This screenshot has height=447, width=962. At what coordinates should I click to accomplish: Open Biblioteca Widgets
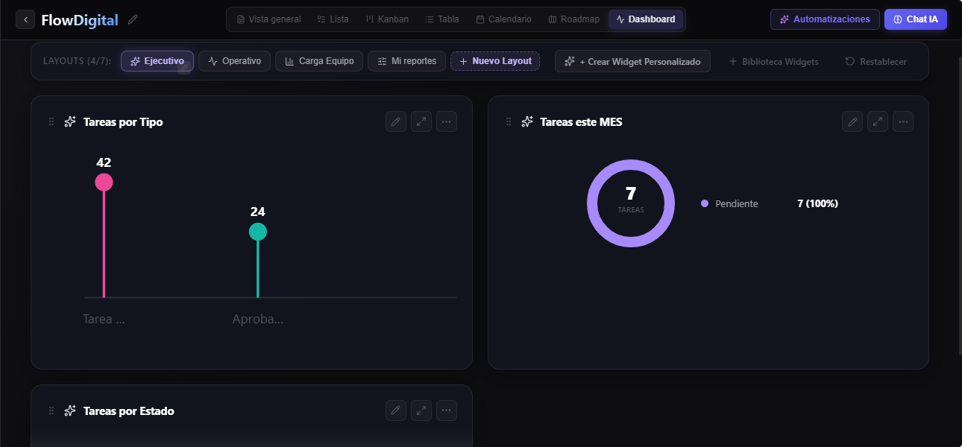click(x=773, y=61)
